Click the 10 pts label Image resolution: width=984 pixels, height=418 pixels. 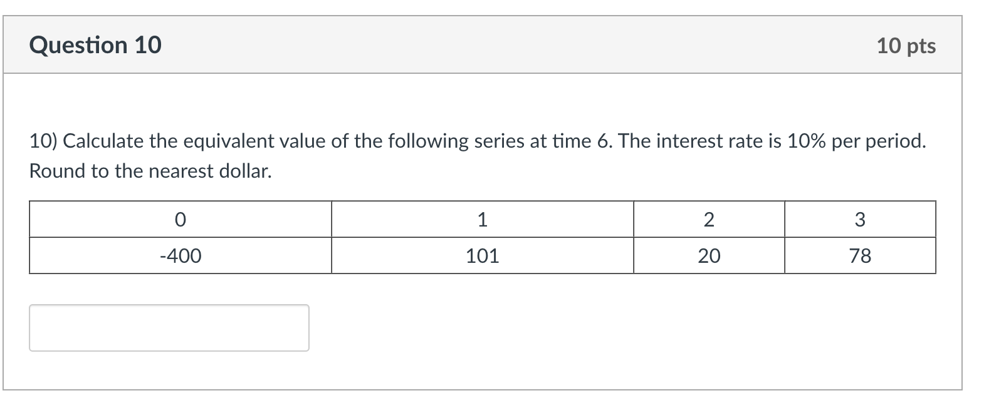coord(907,46)
